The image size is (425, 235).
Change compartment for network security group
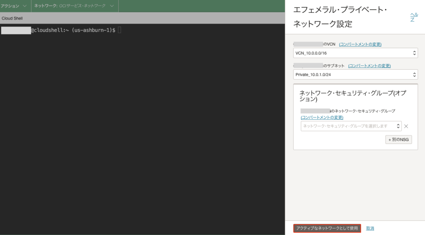point(322,117)
